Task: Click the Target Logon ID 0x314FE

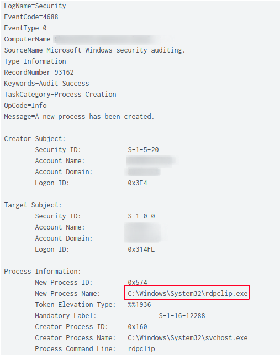Action: tap(141, 249)
